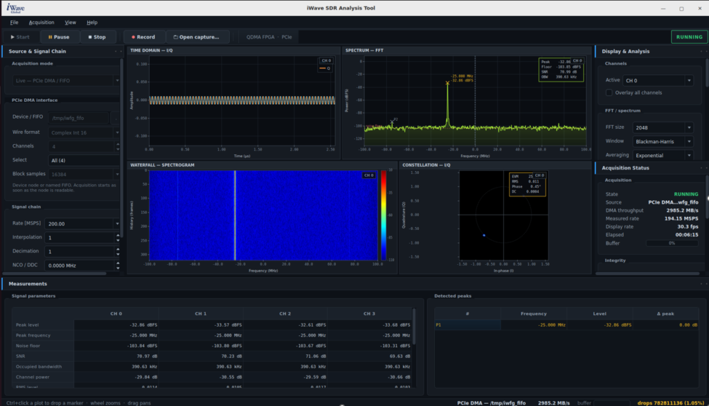Click the peak marker on the spectrum
The height and width of the screenshot is (406, 709).
(x=448, y=83)
